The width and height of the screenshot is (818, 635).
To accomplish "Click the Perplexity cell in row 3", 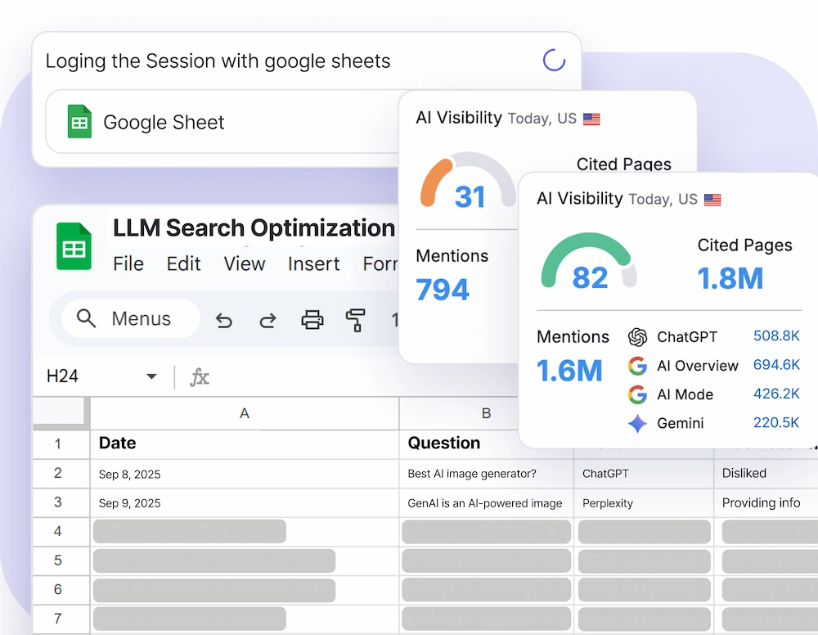I will pyautogui.click(x=644, y=502).
